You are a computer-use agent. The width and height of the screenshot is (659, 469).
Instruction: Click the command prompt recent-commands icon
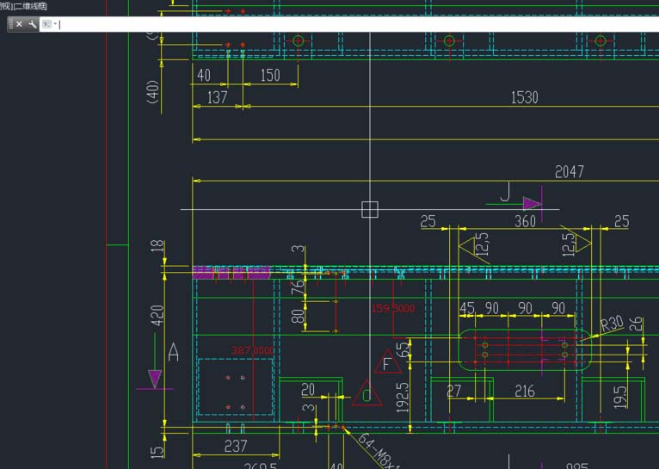[46, 24]
